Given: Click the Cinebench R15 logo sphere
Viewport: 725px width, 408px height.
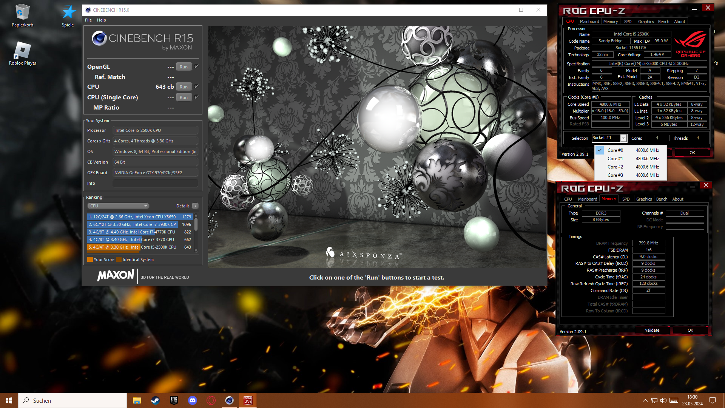Looking at the screenshot, I should pos(99,38).
